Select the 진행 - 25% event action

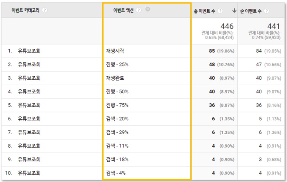pyautogui.click(x=117, y=64)
